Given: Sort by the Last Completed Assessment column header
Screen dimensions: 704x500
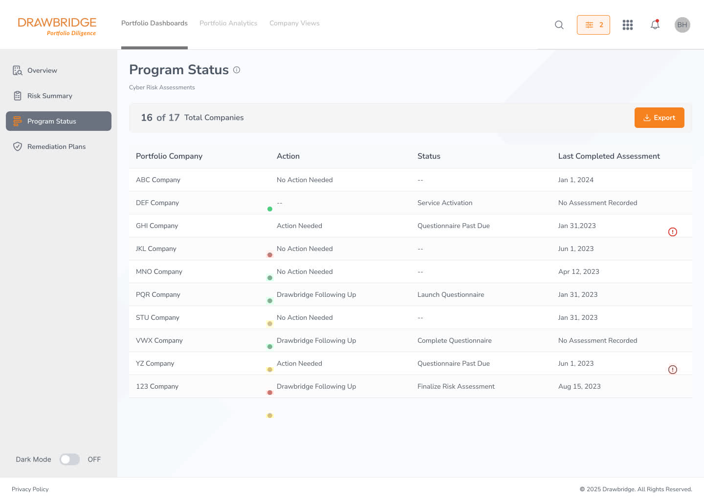Looking at the screenshot, I should 609,156.
